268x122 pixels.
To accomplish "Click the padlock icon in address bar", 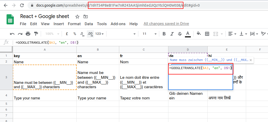I will pyautogui.click(x=32, y=5).
